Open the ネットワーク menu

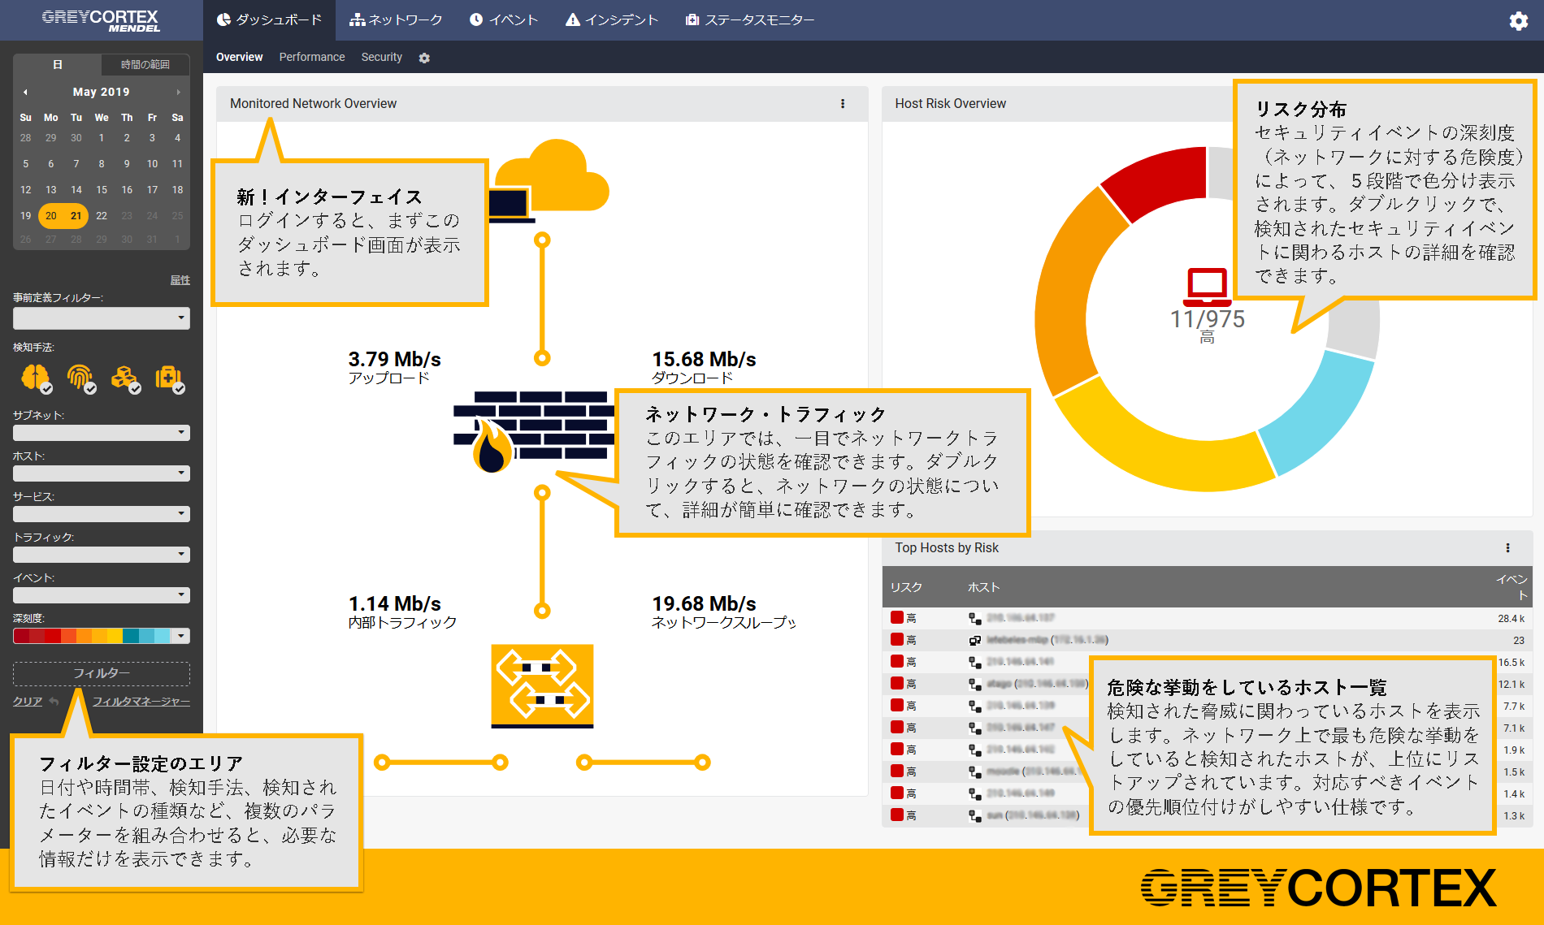coord(396,20)
